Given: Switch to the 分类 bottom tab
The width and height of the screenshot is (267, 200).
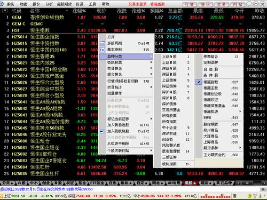Looking at the screenshot, I should tap(7, 183).
